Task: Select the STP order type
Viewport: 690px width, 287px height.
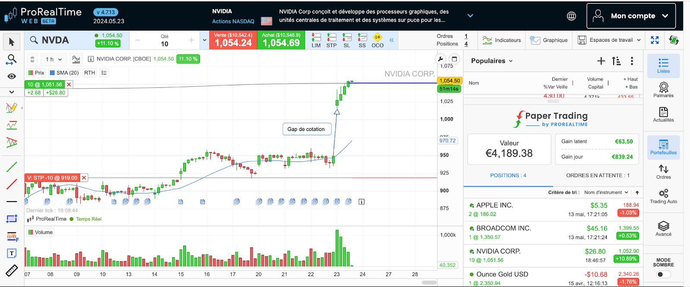Action: coord(331,40)
